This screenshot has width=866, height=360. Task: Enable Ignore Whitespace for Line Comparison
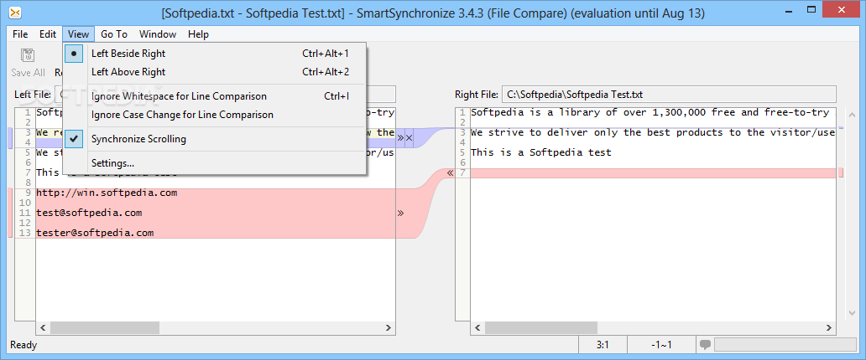click(x=214, y=96)
